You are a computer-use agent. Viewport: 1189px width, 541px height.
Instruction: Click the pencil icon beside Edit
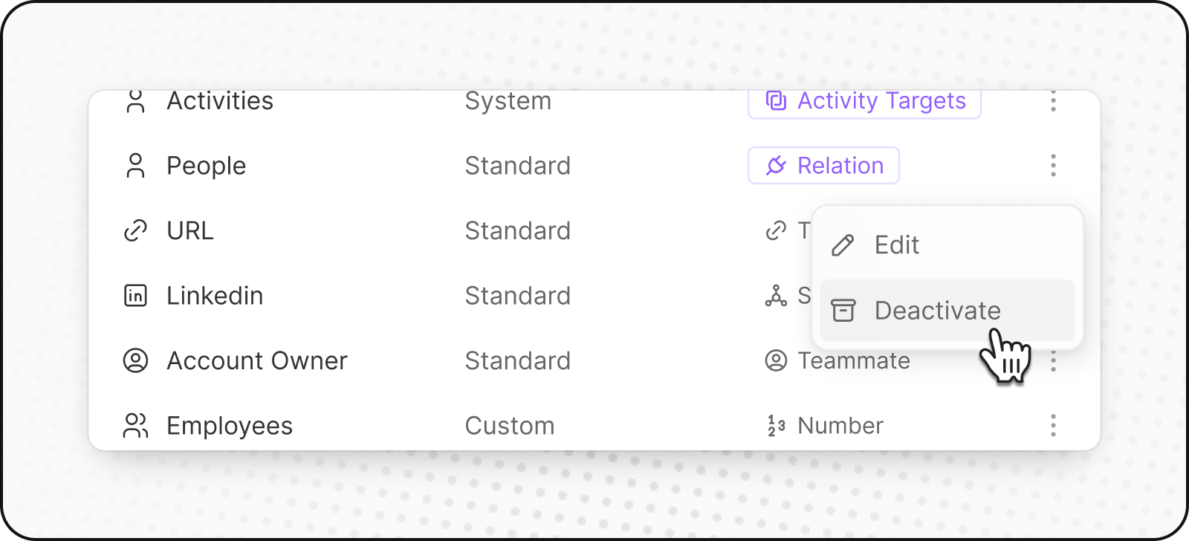coord(843,245)
